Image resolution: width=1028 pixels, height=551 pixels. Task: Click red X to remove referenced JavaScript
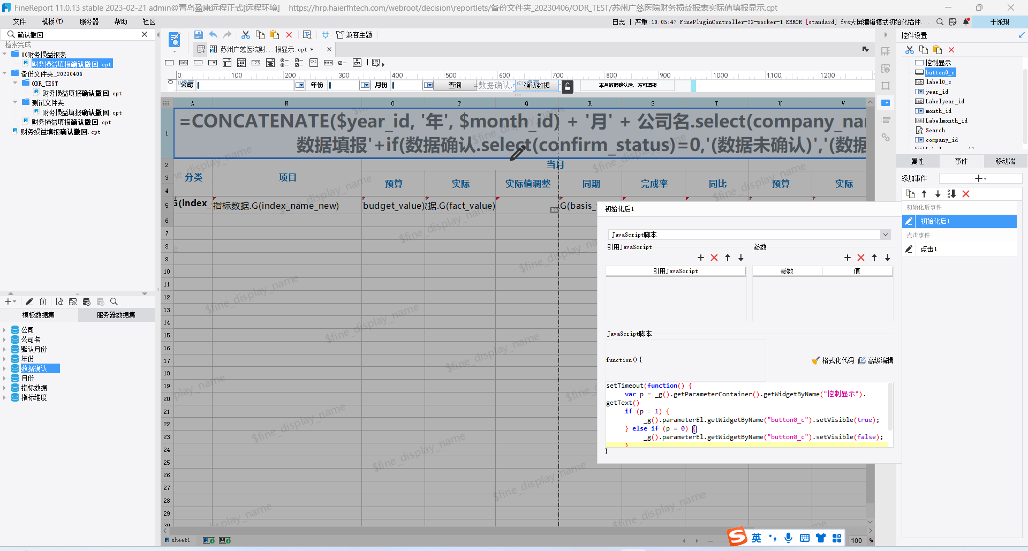714,258
